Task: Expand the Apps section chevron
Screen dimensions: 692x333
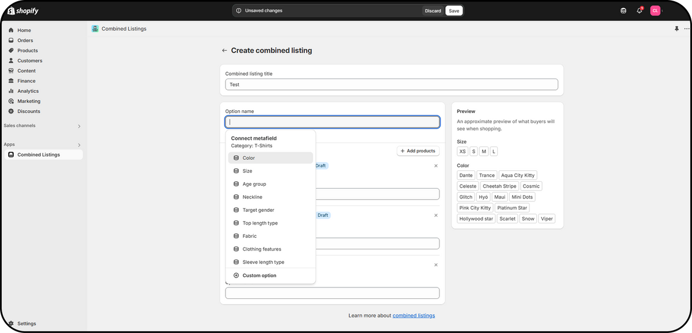Action: (x=79, y=145)
